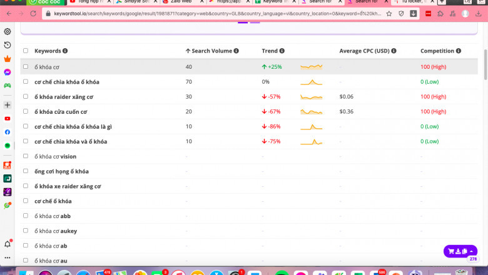Click the info icon beside Trend header

[x=282, y=51]
